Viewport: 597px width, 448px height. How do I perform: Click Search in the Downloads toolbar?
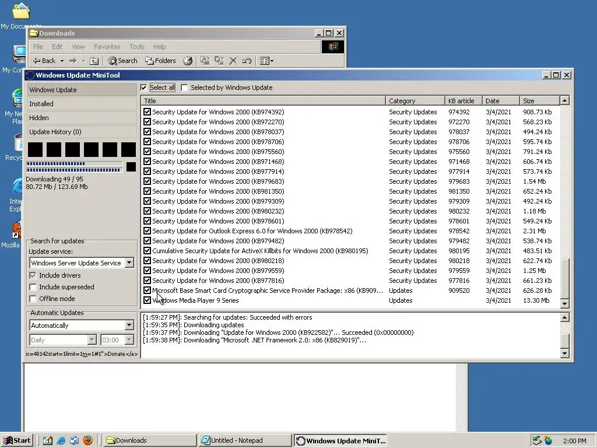point(122,61)
